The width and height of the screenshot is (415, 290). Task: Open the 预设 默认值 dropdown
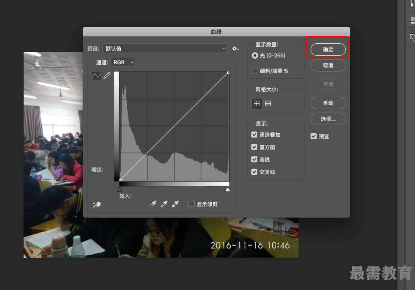coord(165,48)
